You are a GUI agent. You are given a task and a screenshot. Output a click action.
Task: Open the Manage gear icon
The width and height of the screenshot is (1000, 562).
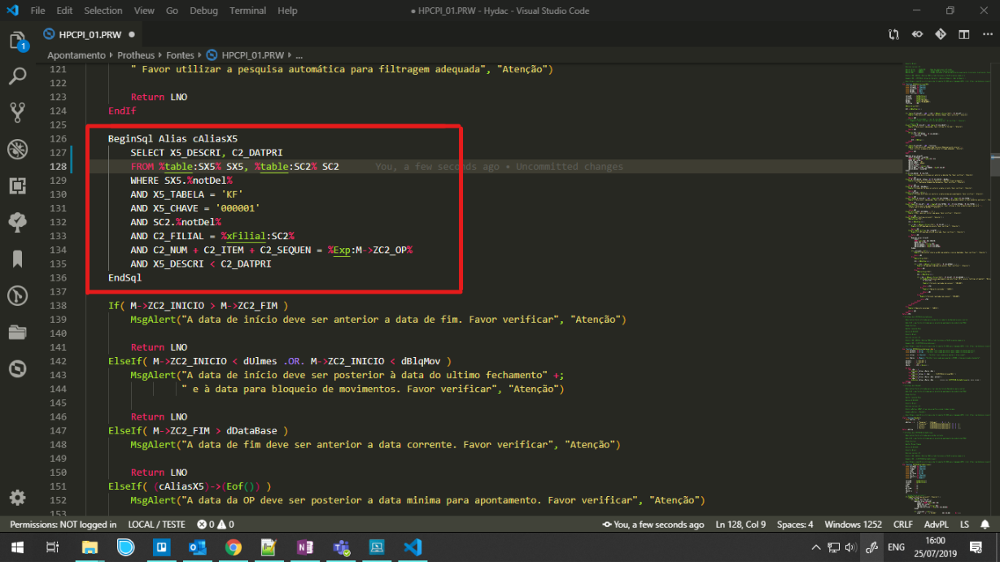(x=17, y=497)
